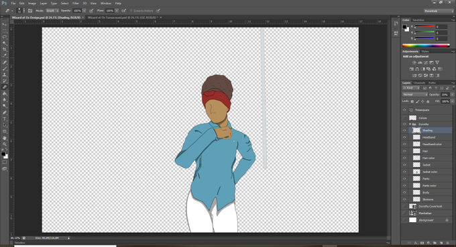The image size is (456, 247).
Task: Open the Filter menu
Action: tap(76, 3)
